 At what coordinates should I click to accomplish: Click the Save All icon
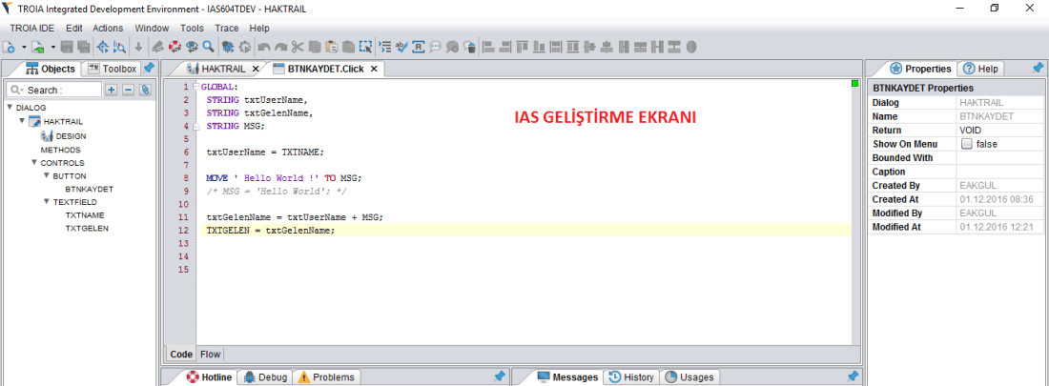click(x=83, y=47)
